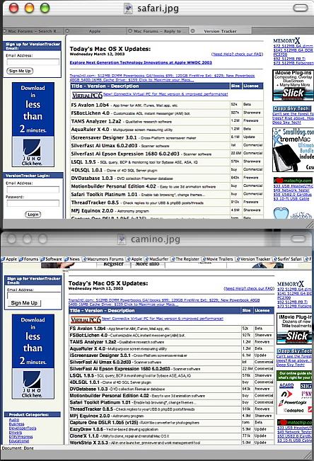Click the Juno ad banner in safari.jpg
The width and height of the screenshot is (314, 461).
pos(33,125)
